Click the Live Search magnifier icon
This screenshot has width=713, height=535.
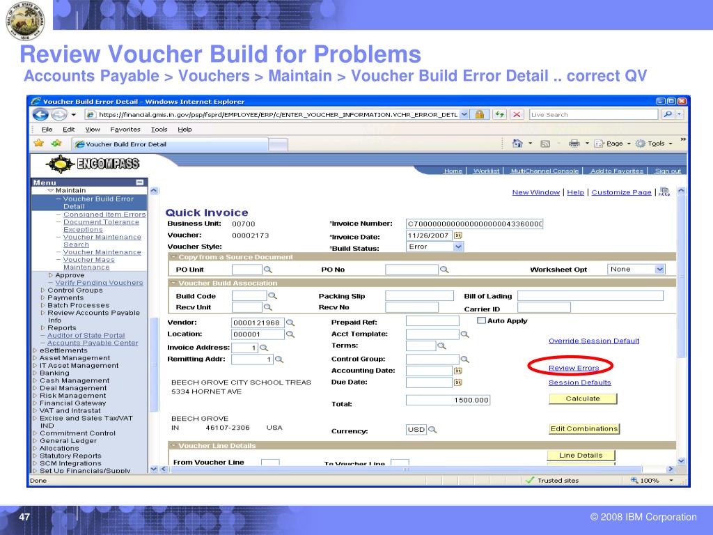pyautogui.click(x=668, y=115)
